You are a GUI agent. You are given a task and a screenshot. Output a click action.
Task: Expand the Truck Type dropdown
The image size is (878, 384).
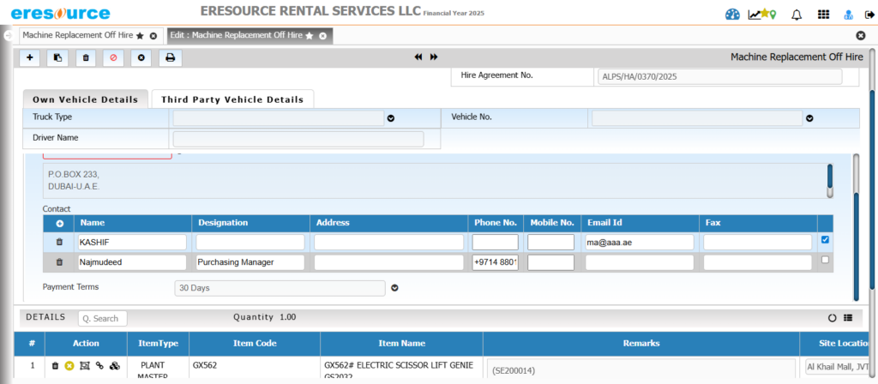pyautogui.click(x=390, y=118)
